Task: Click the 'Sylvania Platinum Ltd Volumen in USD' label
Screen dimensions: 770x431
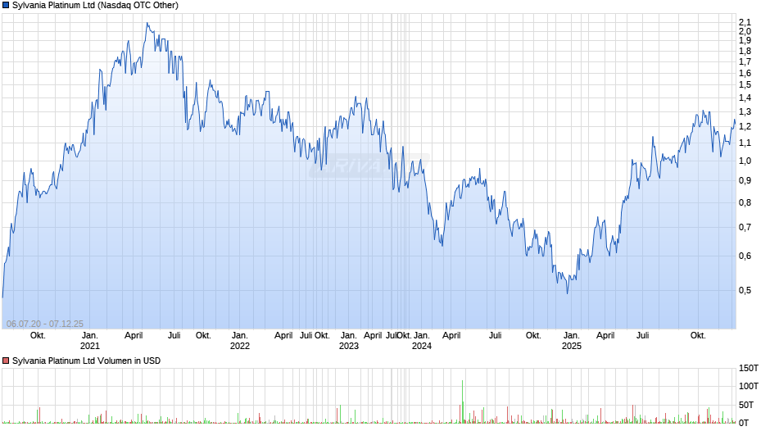Action: pyautogui.click(x=87, y=361)
